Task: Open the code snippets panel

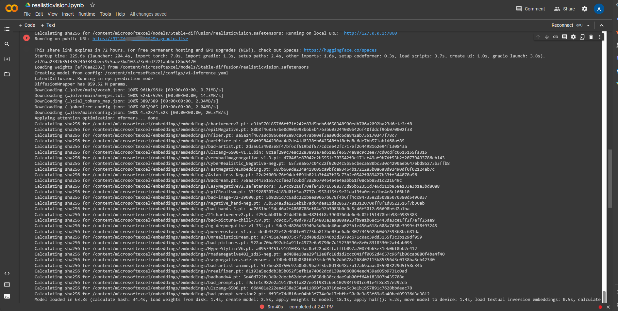Action: (7, 273)
